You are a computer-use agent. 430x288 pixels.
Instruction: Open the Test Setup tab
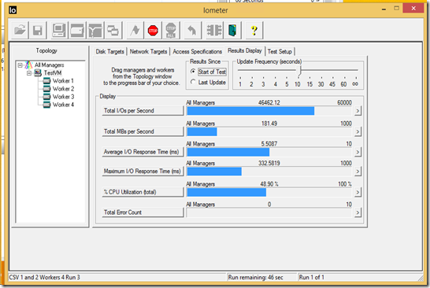280,51
